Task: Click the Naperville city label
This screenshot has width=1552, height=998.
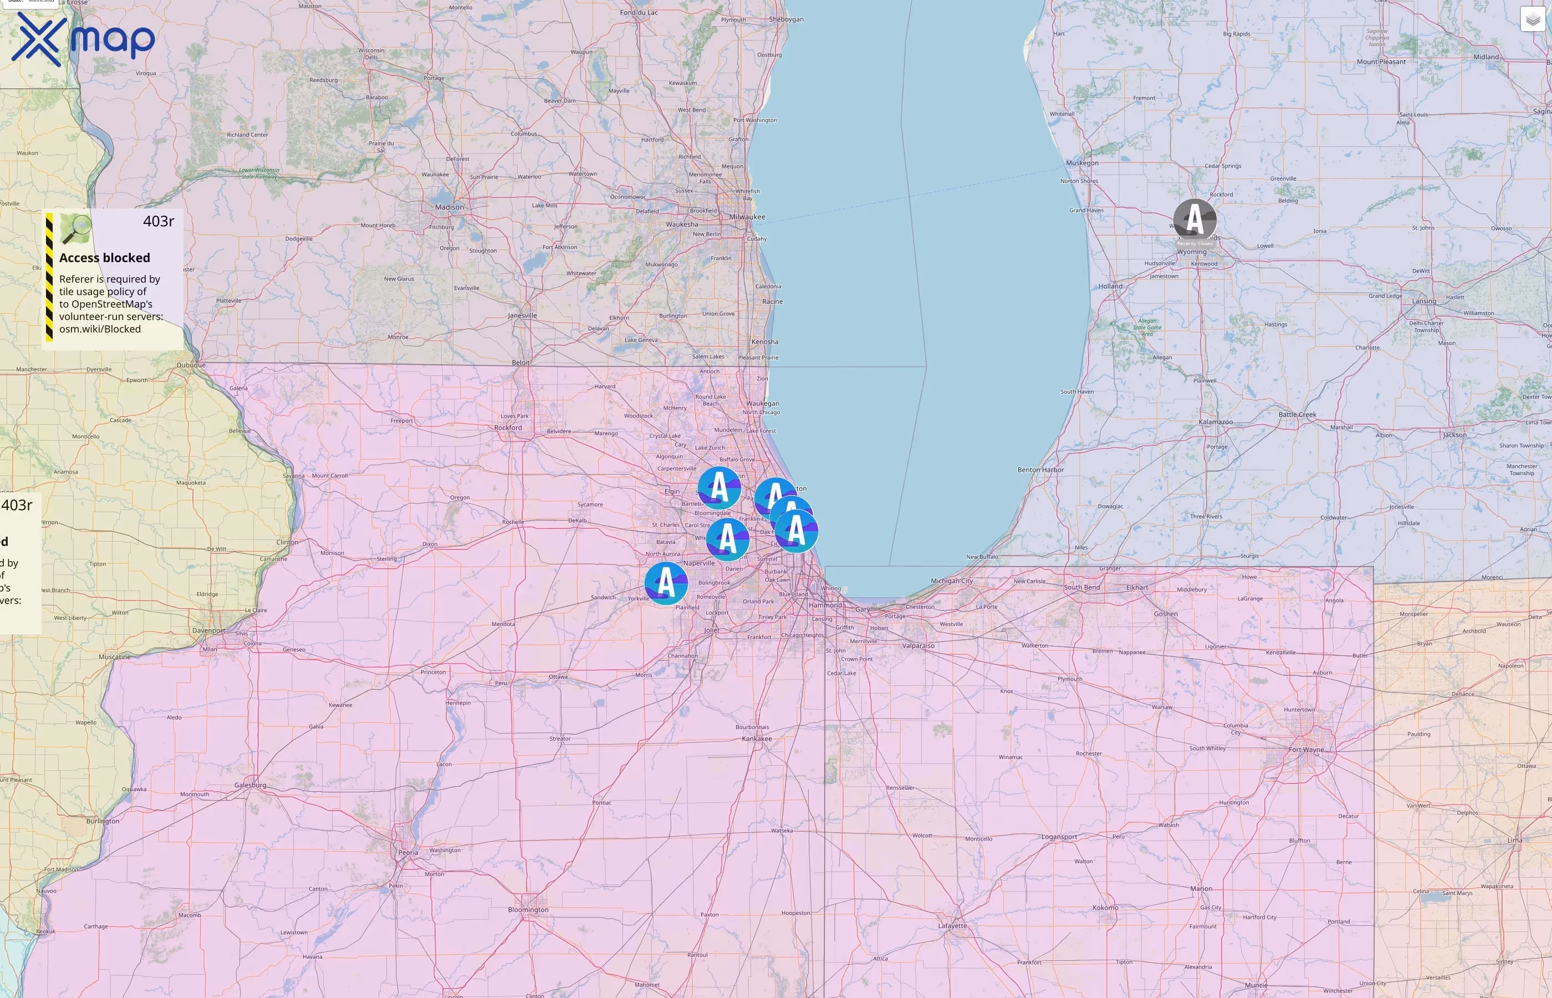Action: pyautogui.click(x=699, y=563)
